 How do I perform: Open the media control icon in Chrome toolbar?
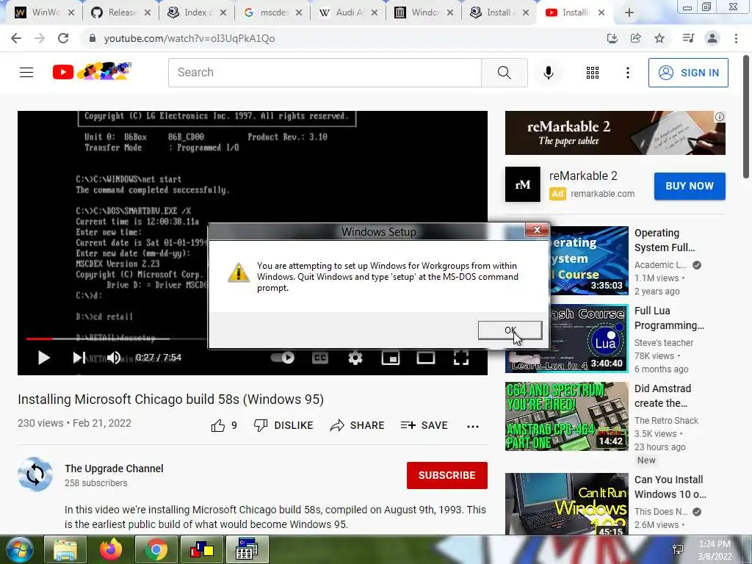[688, 38]
